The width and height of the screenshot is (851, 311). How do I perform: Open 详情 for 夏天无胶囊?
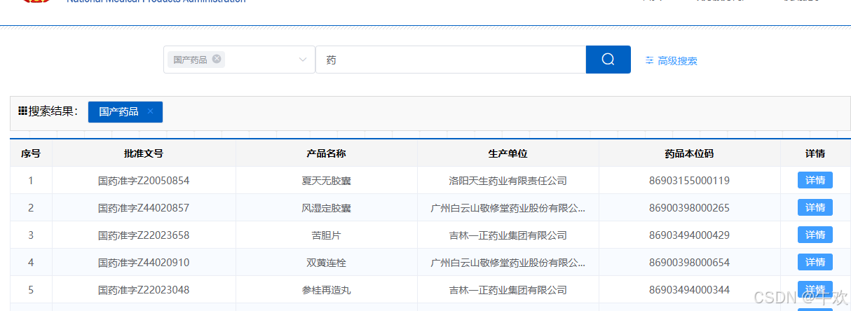tap(815, 180)
